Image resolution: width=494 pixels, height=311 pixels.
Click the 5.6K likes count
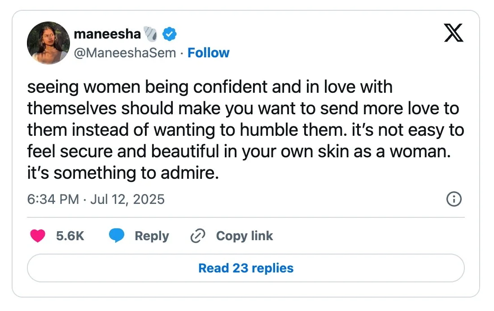[x=70, y=236]
